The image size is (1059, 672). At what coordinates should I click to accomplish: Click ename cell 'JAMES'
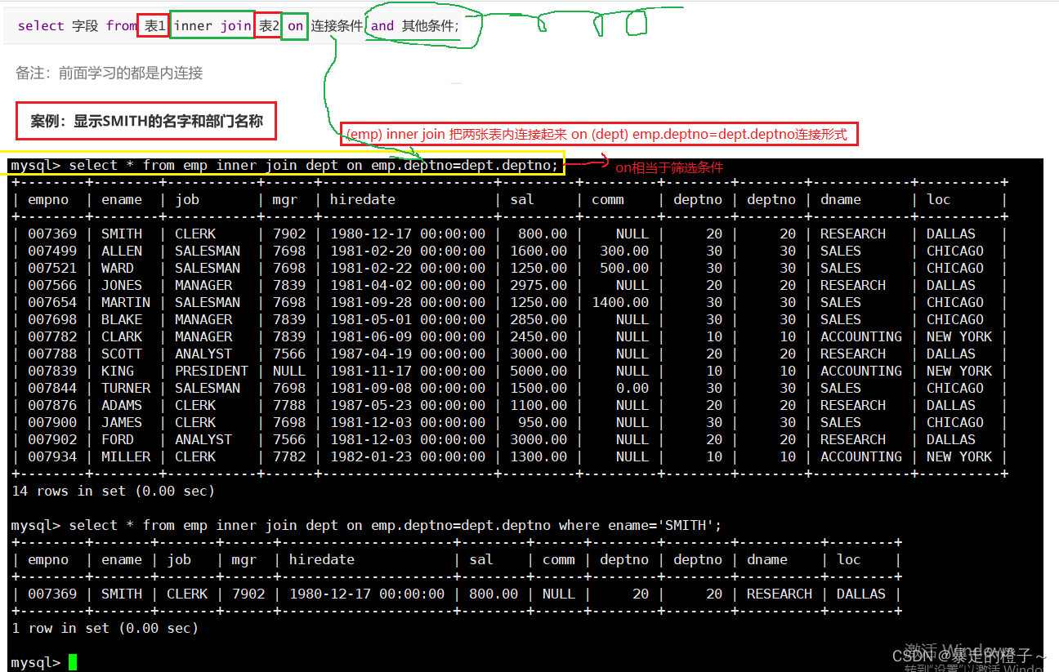pyautogui.click(x=122, y=422)
